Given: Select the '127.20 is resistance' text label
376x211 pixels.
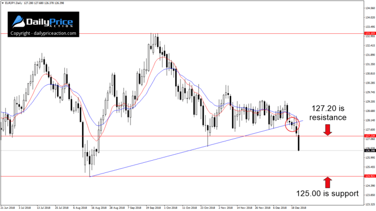Looking at the screenshot, I should click(328, 113).
